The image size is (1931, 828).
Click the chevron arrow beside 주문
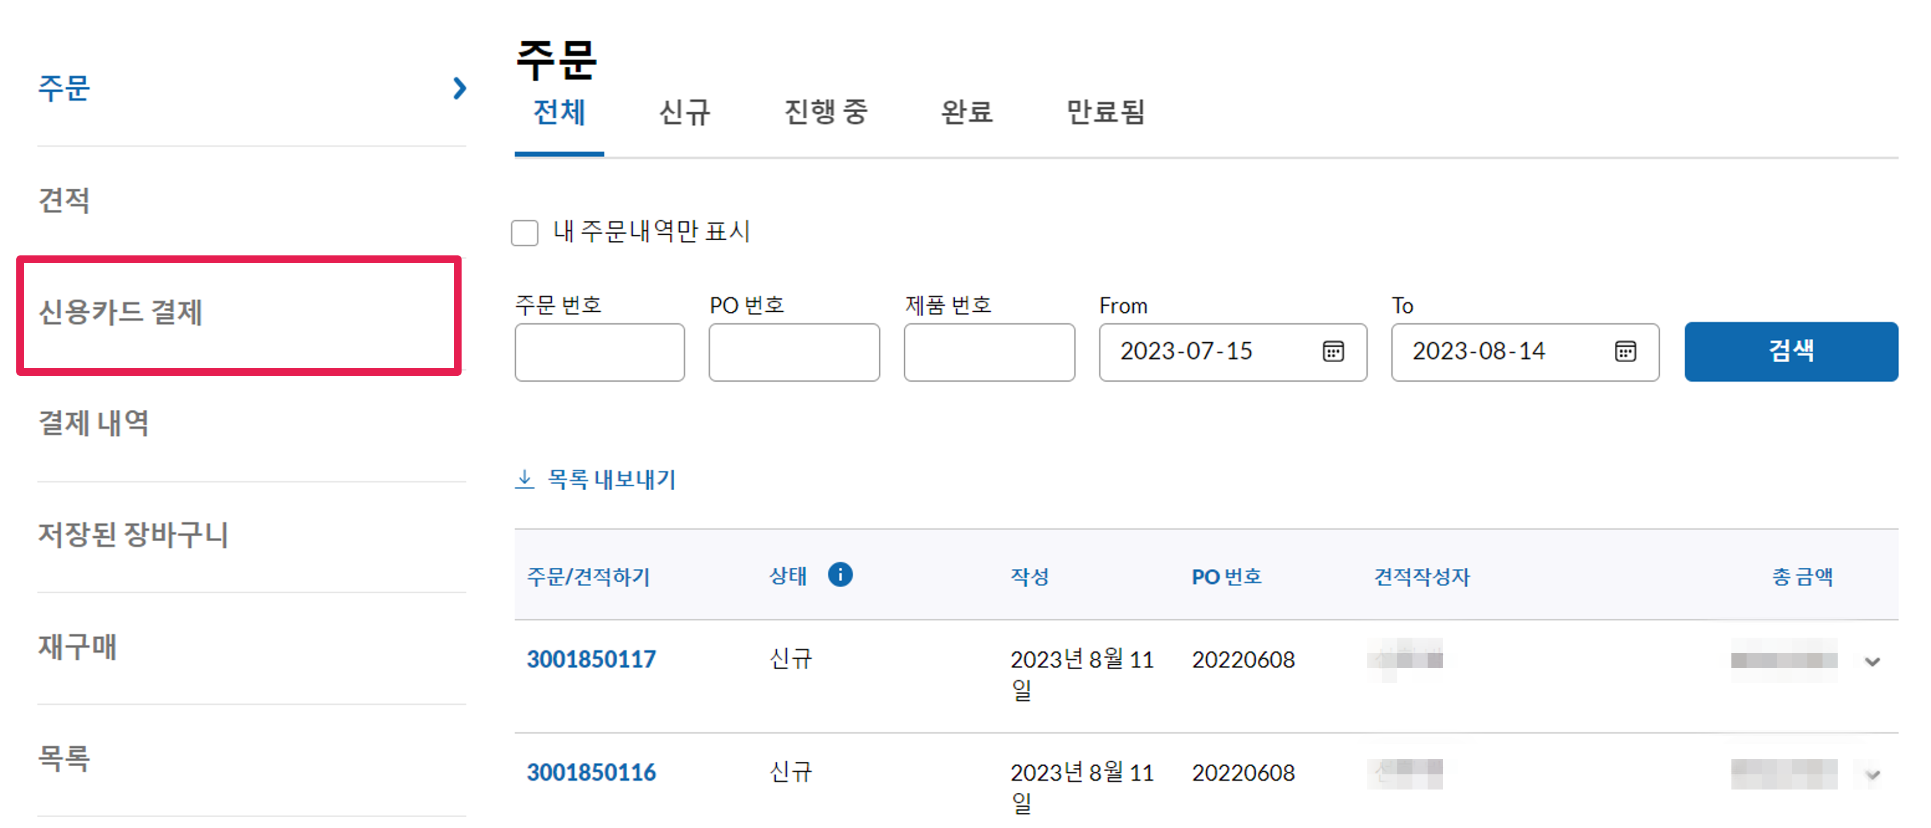pos(459,88)
